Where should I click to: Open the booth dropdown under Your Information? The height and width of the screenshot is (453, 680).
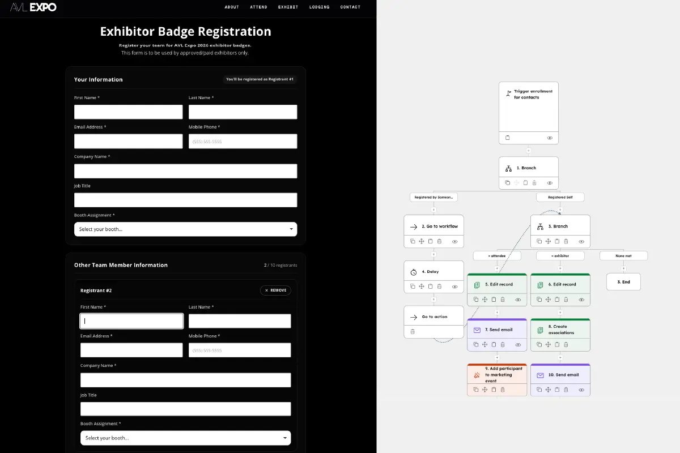coord(185,229)
